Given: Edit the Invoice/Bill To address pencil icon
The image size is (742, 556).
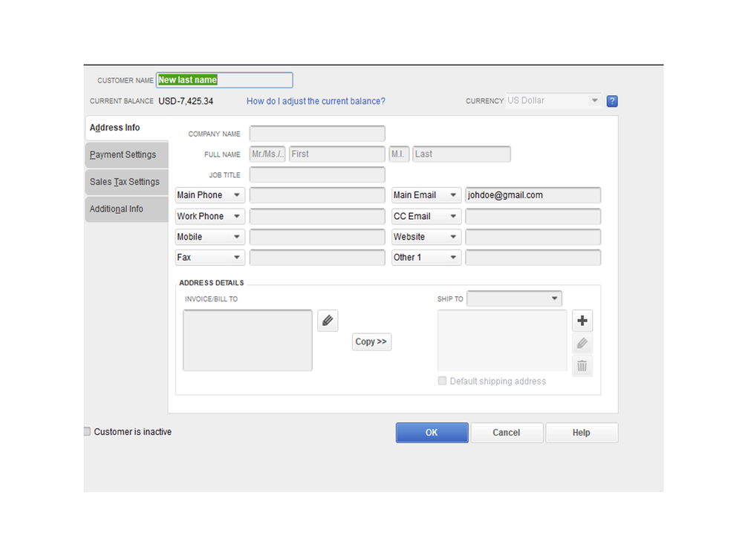Looking at the screenshot, I should (x=328, y=321).
